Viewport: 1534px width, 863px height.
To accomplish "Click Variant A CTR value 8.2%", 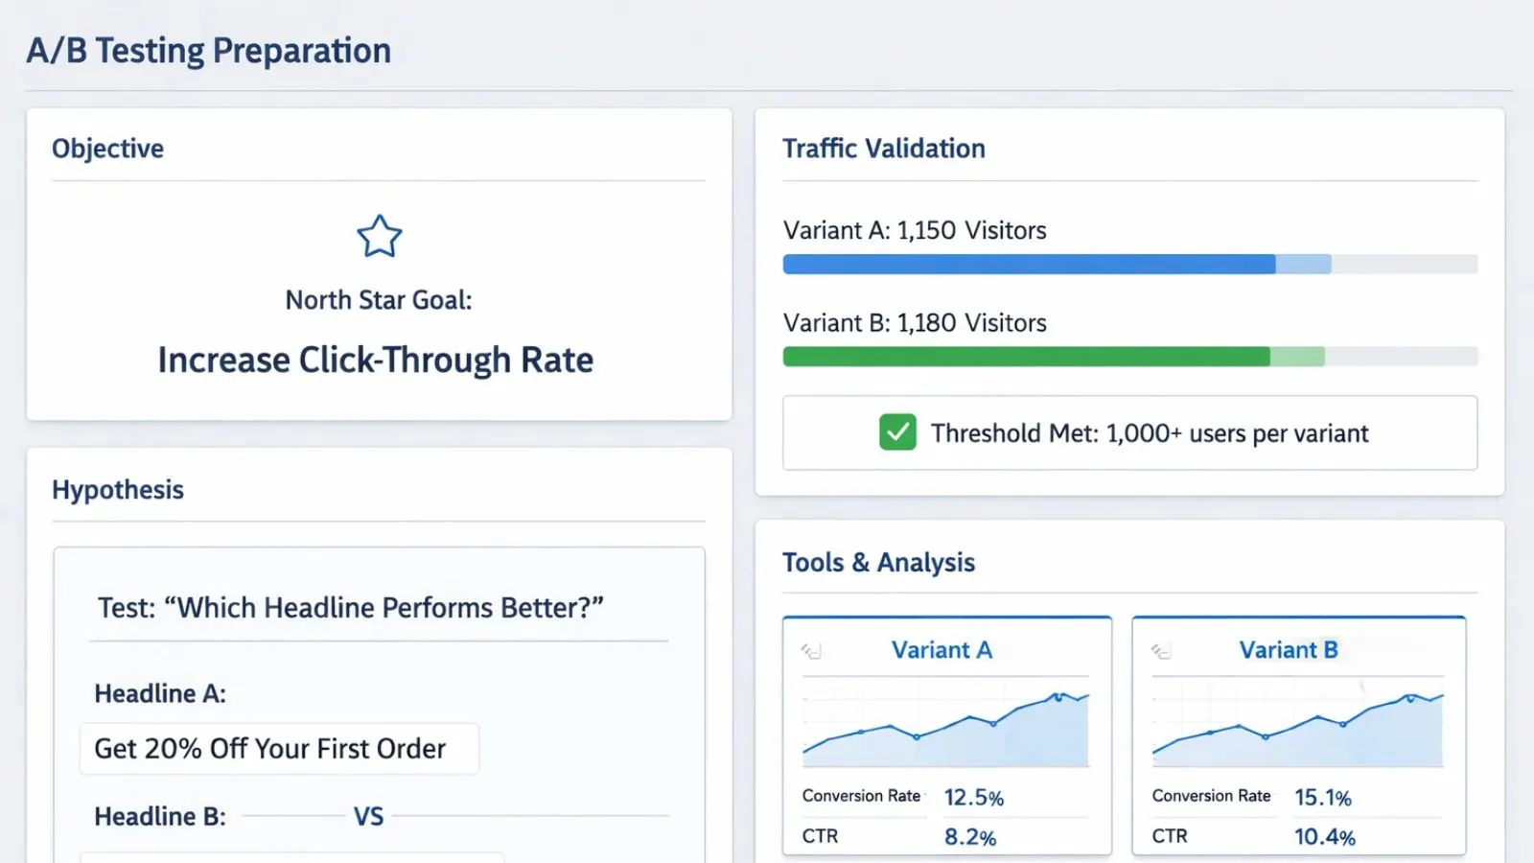I will [x=969, y=837].
